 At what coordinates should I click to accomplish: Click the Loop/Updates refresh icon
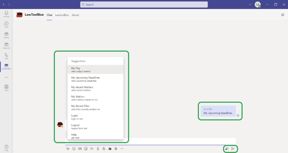[x=104, y=149]
